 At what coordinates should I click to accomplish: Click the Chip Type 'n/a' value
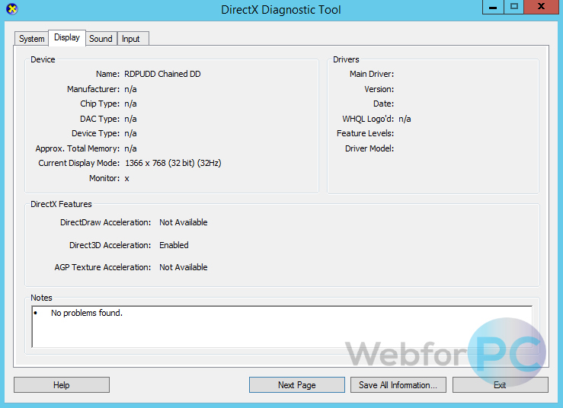130,104
